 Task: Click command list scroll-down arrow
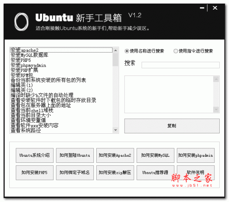(116, 130)
